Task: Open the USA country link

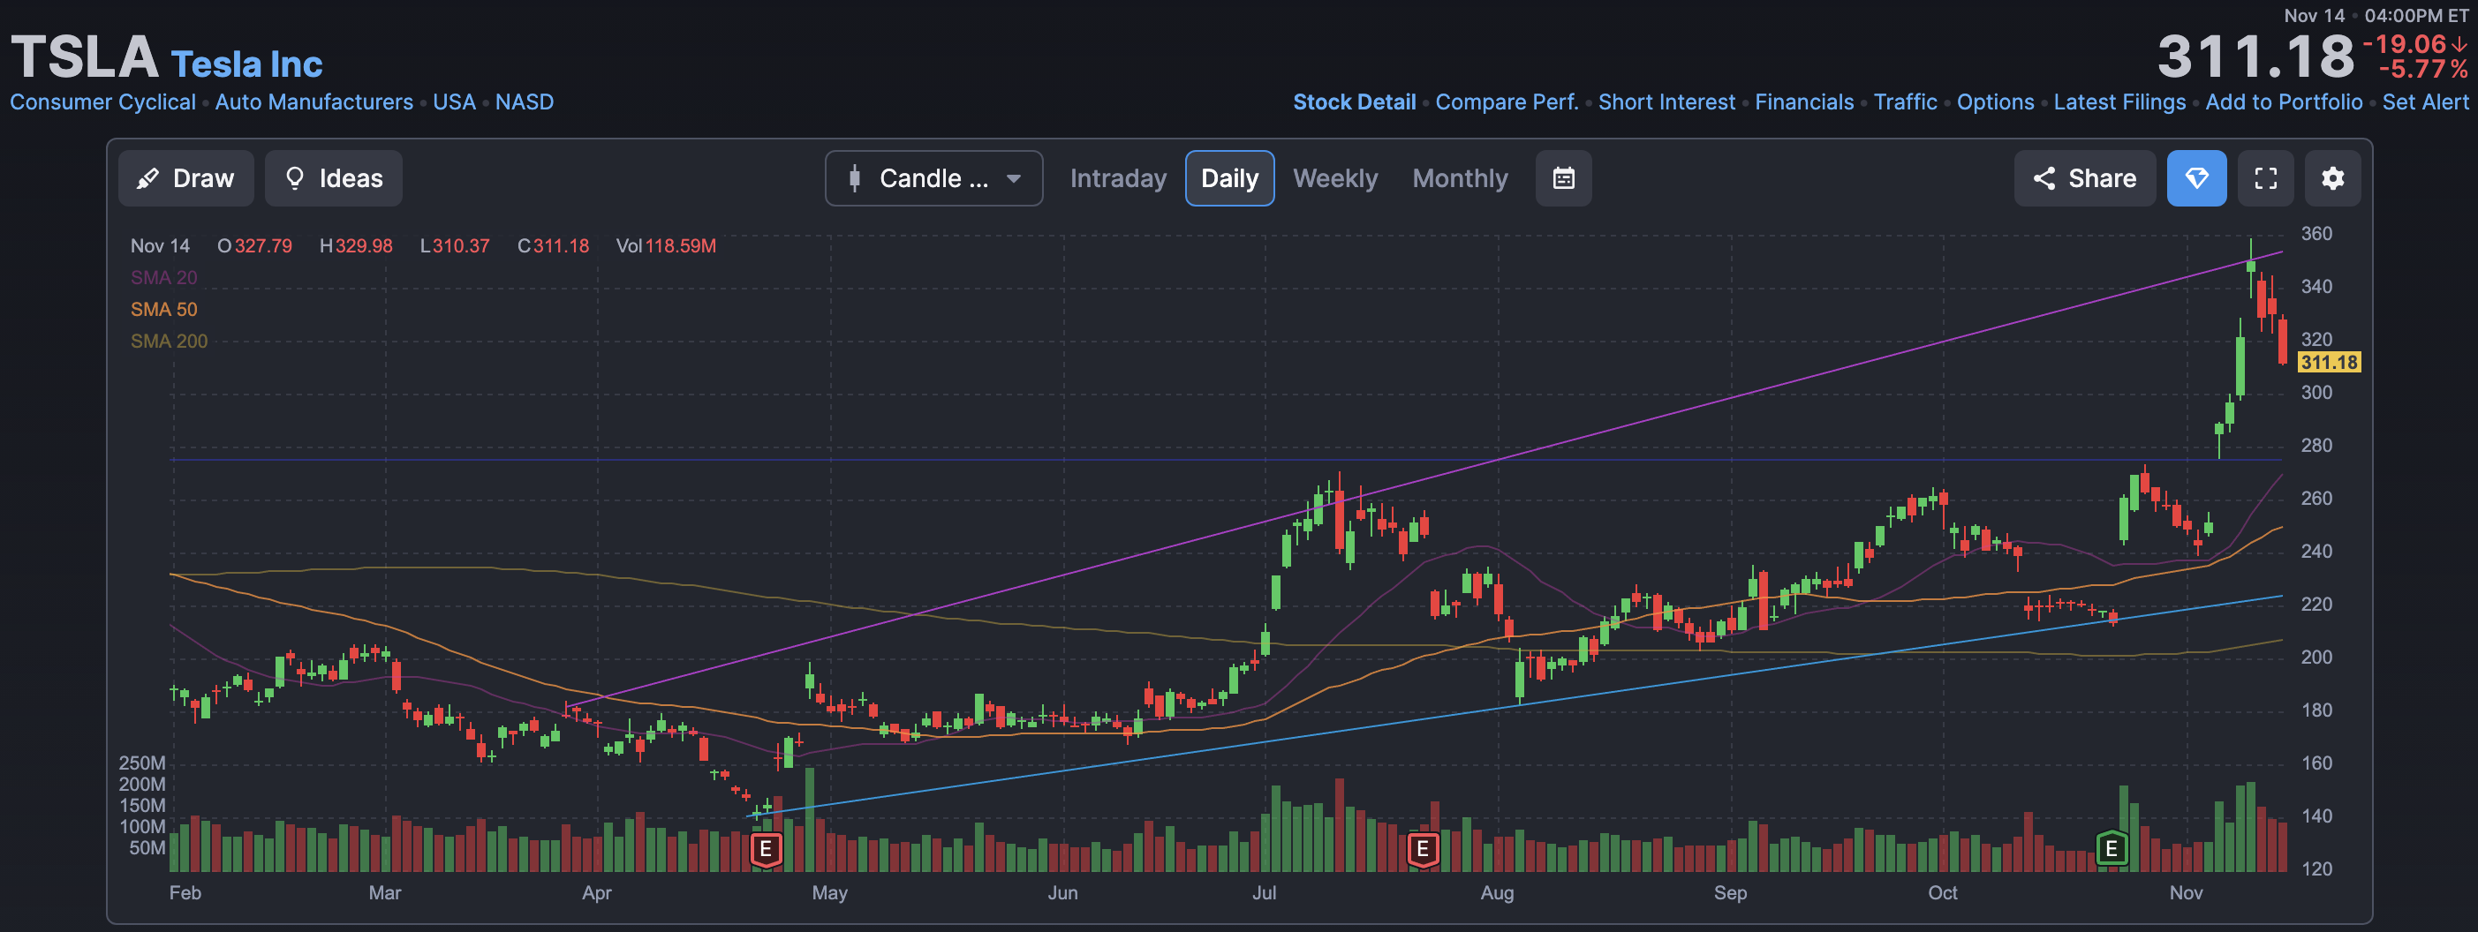Action: [454, 102]
